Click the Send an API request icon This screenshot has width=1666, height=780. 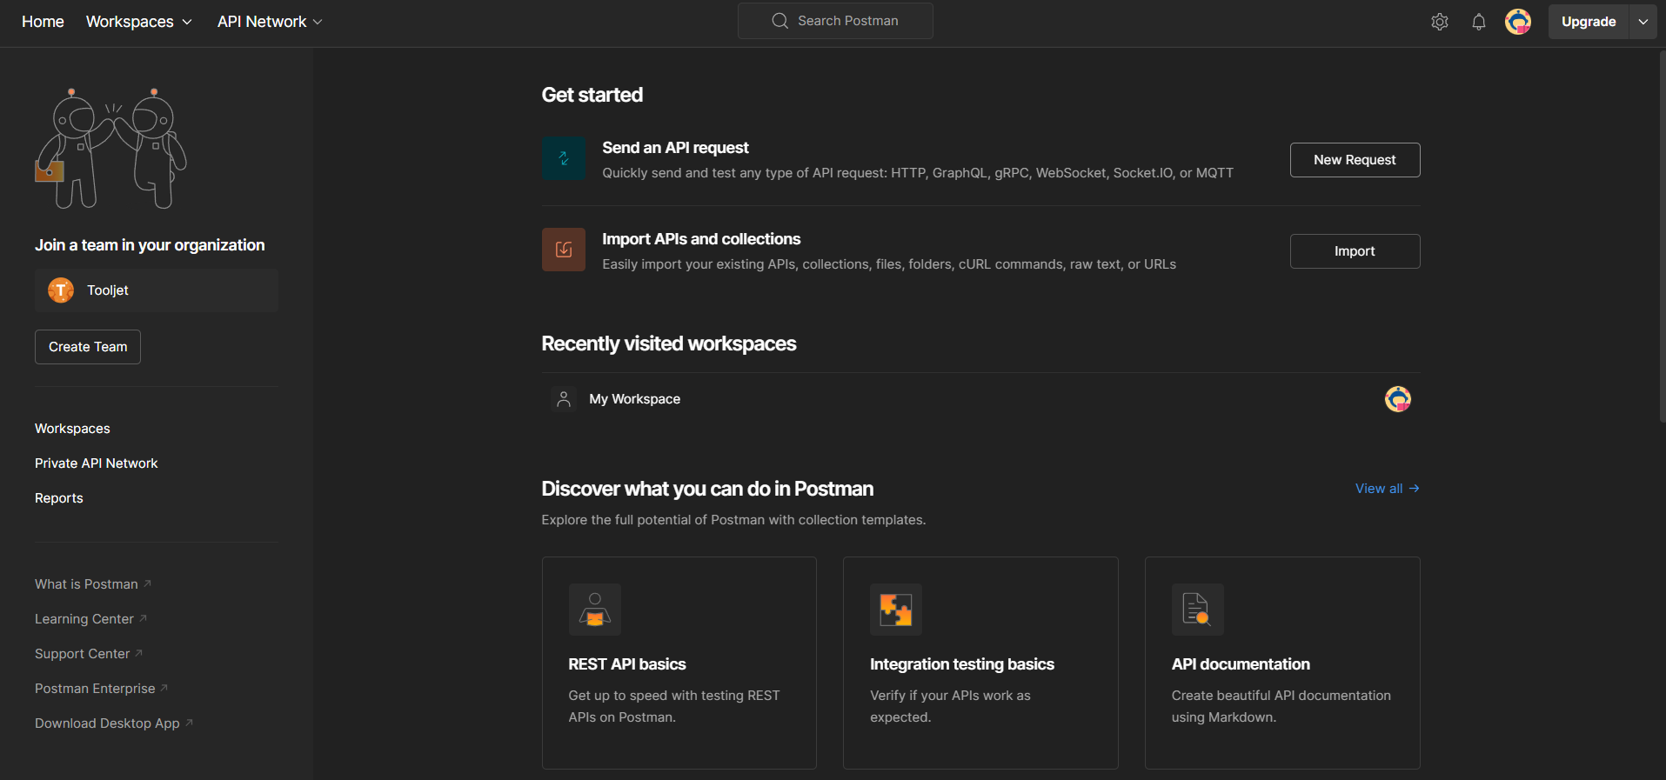(563, 158)
